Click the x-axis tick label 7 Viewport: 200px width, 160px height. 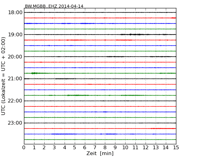point(95,148)
